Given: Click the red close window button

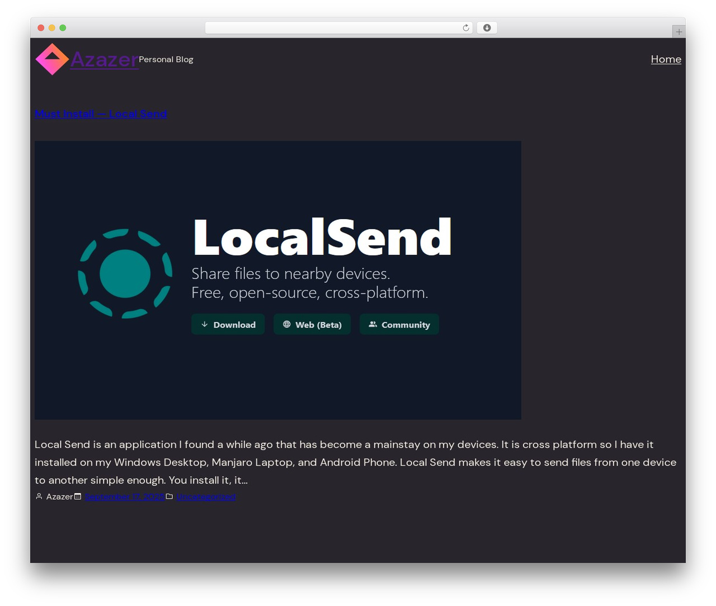Looking at the screenshot, I should coord(41,28).
